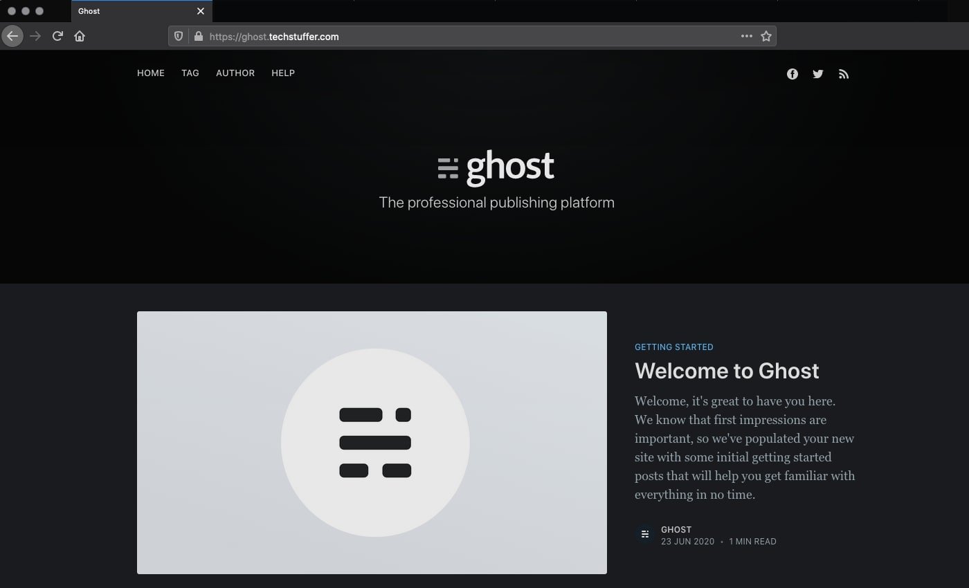Select the Ghost browser tab

pyautogui.click(x=141, y=11)
